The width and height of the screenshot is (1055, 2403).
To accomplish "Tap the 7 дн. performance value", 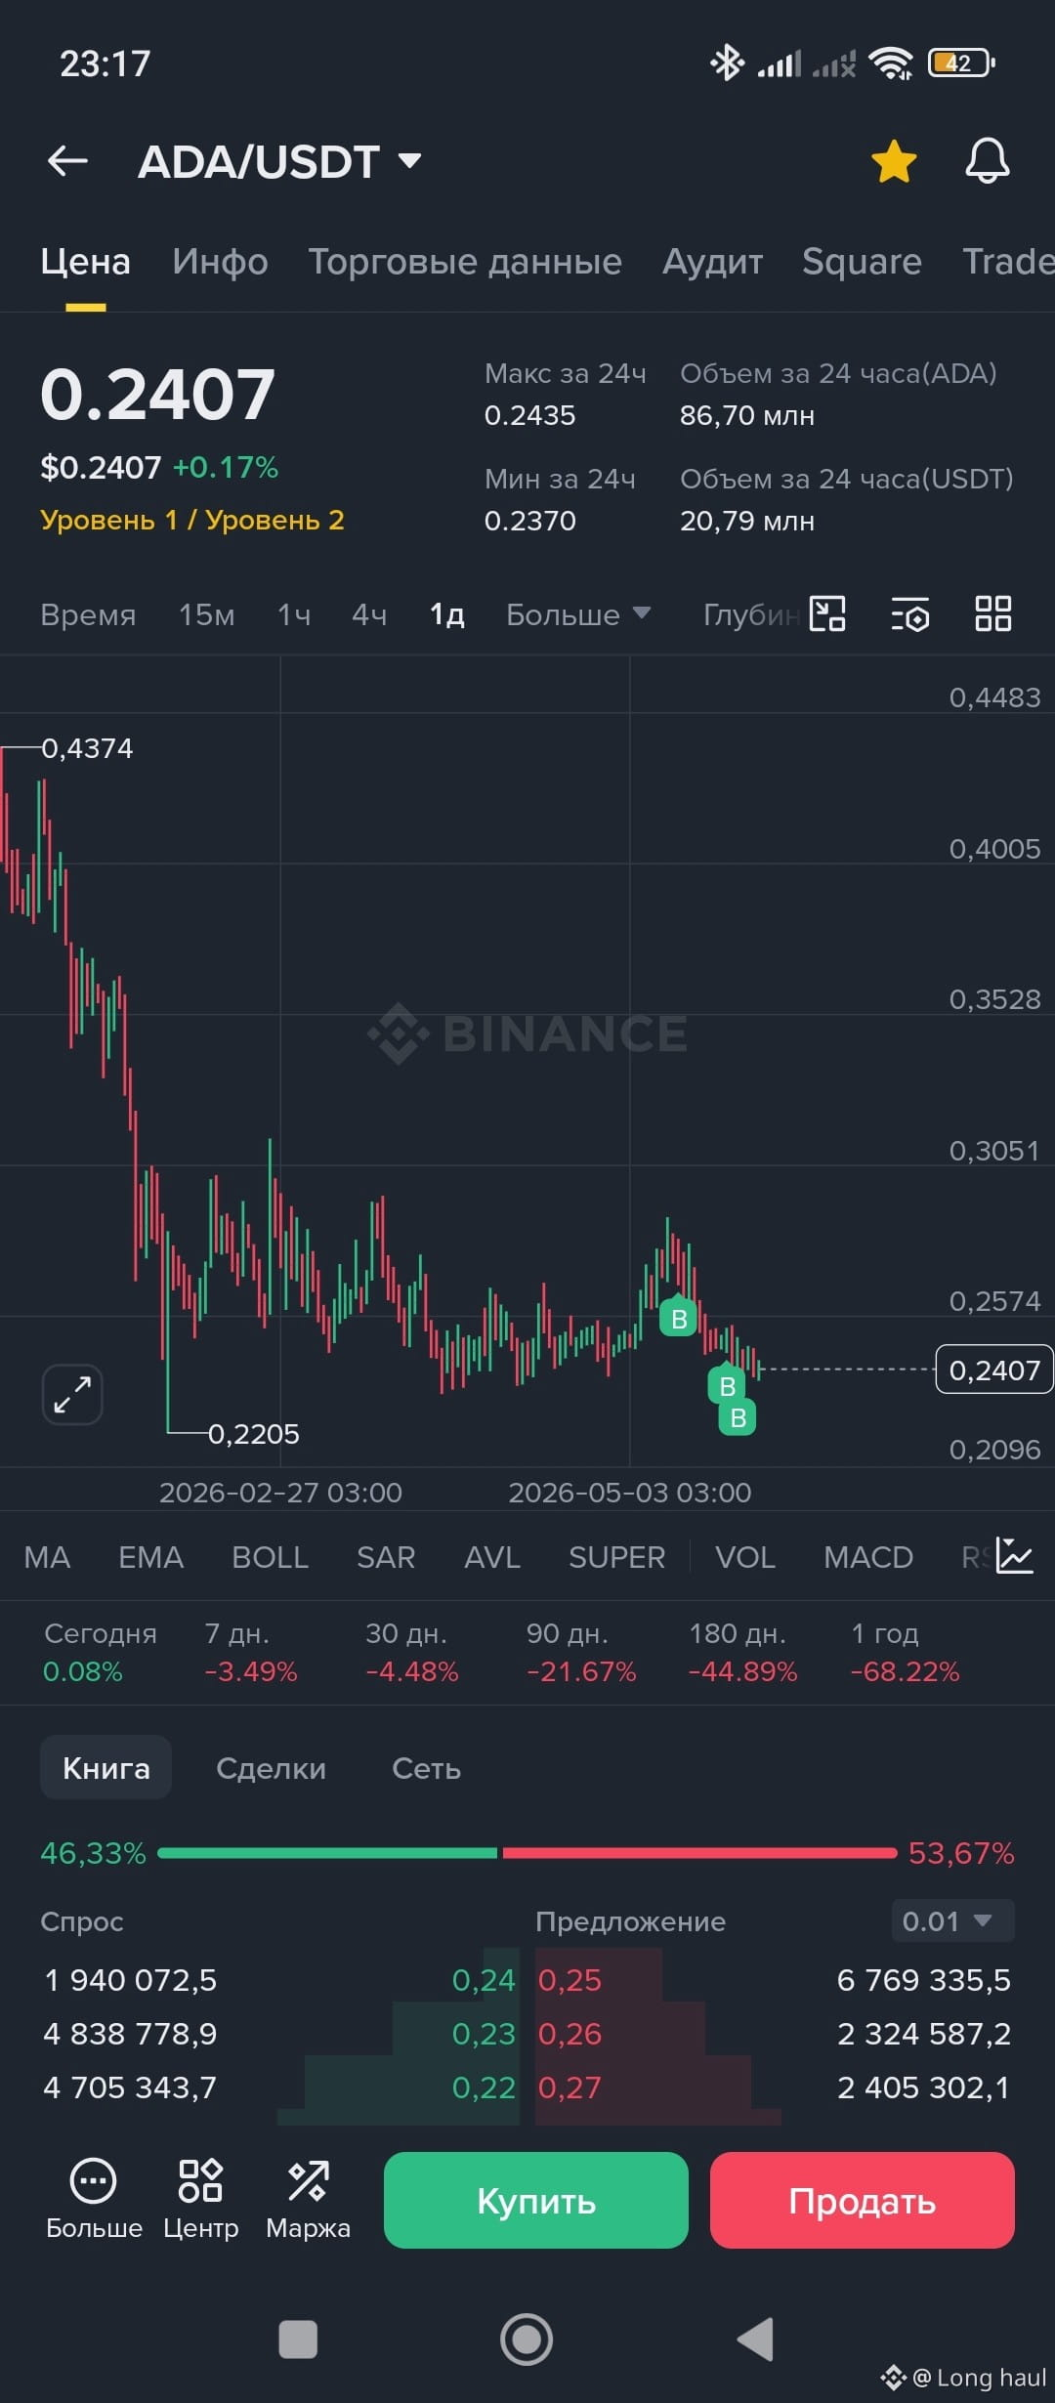I will tap(251, 1671).
